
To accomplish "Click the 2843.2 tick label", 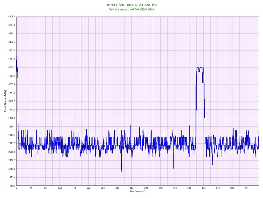I will [x=12, y=144].
